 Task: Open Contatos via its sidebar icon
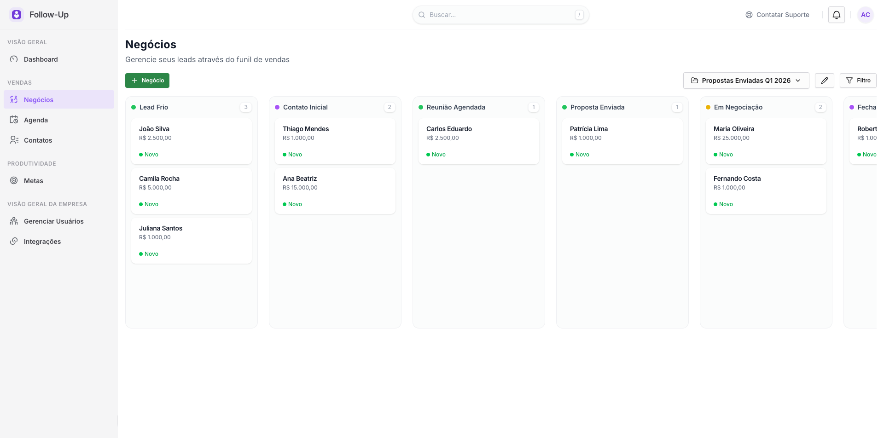pyautogui.click(x=13, y=140)
